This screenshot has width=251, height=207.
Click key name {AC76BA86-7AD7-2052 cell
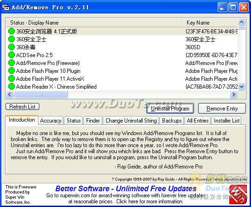click(x=211, y=87)
